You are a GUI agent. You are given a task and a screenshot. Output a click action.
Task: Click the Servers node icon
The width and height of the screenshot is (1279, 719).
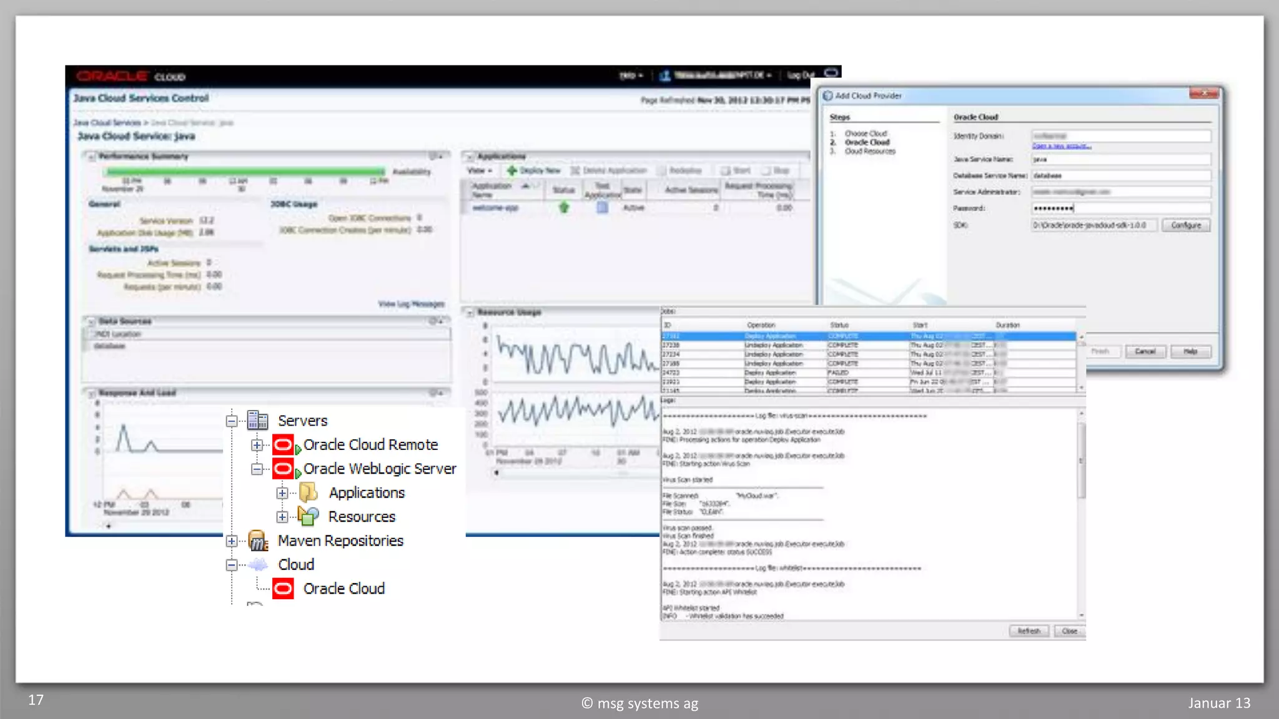click(x=257, y=420)
